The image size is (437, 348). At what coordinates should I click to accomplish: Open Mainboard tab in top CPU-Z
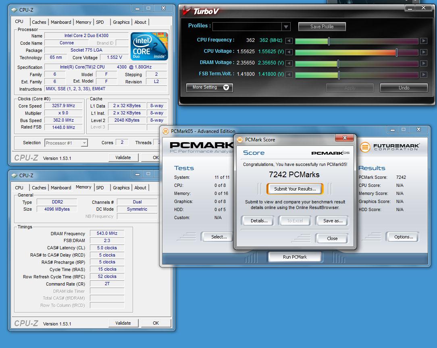click(61, 22)
